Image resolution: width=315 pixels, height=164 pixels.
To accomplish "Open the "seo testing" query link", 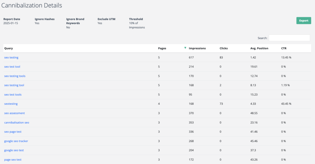I will click(x=11, y=57).
